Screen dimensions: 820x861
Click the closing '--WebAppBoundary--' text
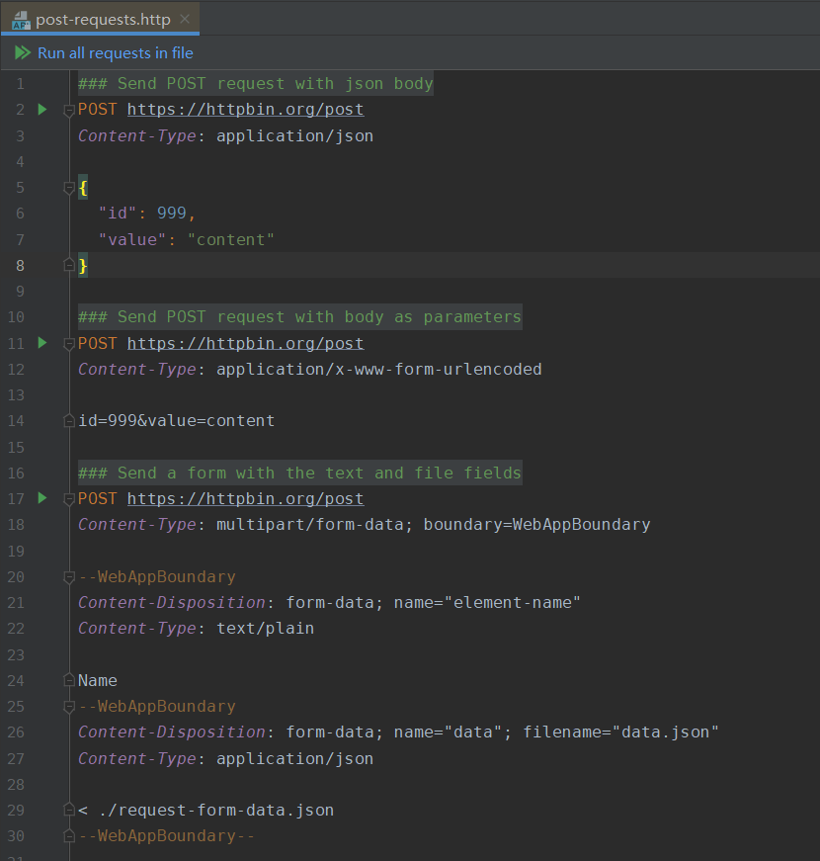pos(166,835)
